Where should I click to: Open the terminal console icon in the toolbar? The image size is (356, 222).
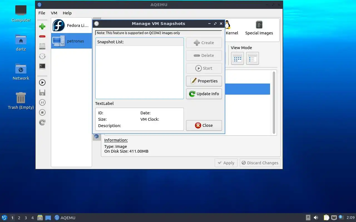tap(42, 66)
